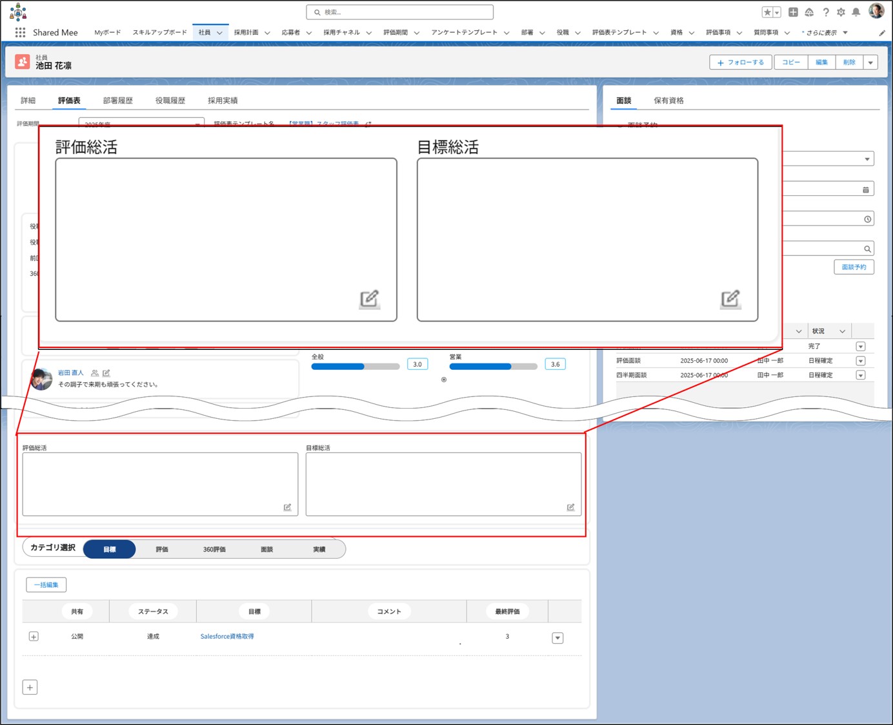Click the notifications bell icon

click(x=856, y=12)
